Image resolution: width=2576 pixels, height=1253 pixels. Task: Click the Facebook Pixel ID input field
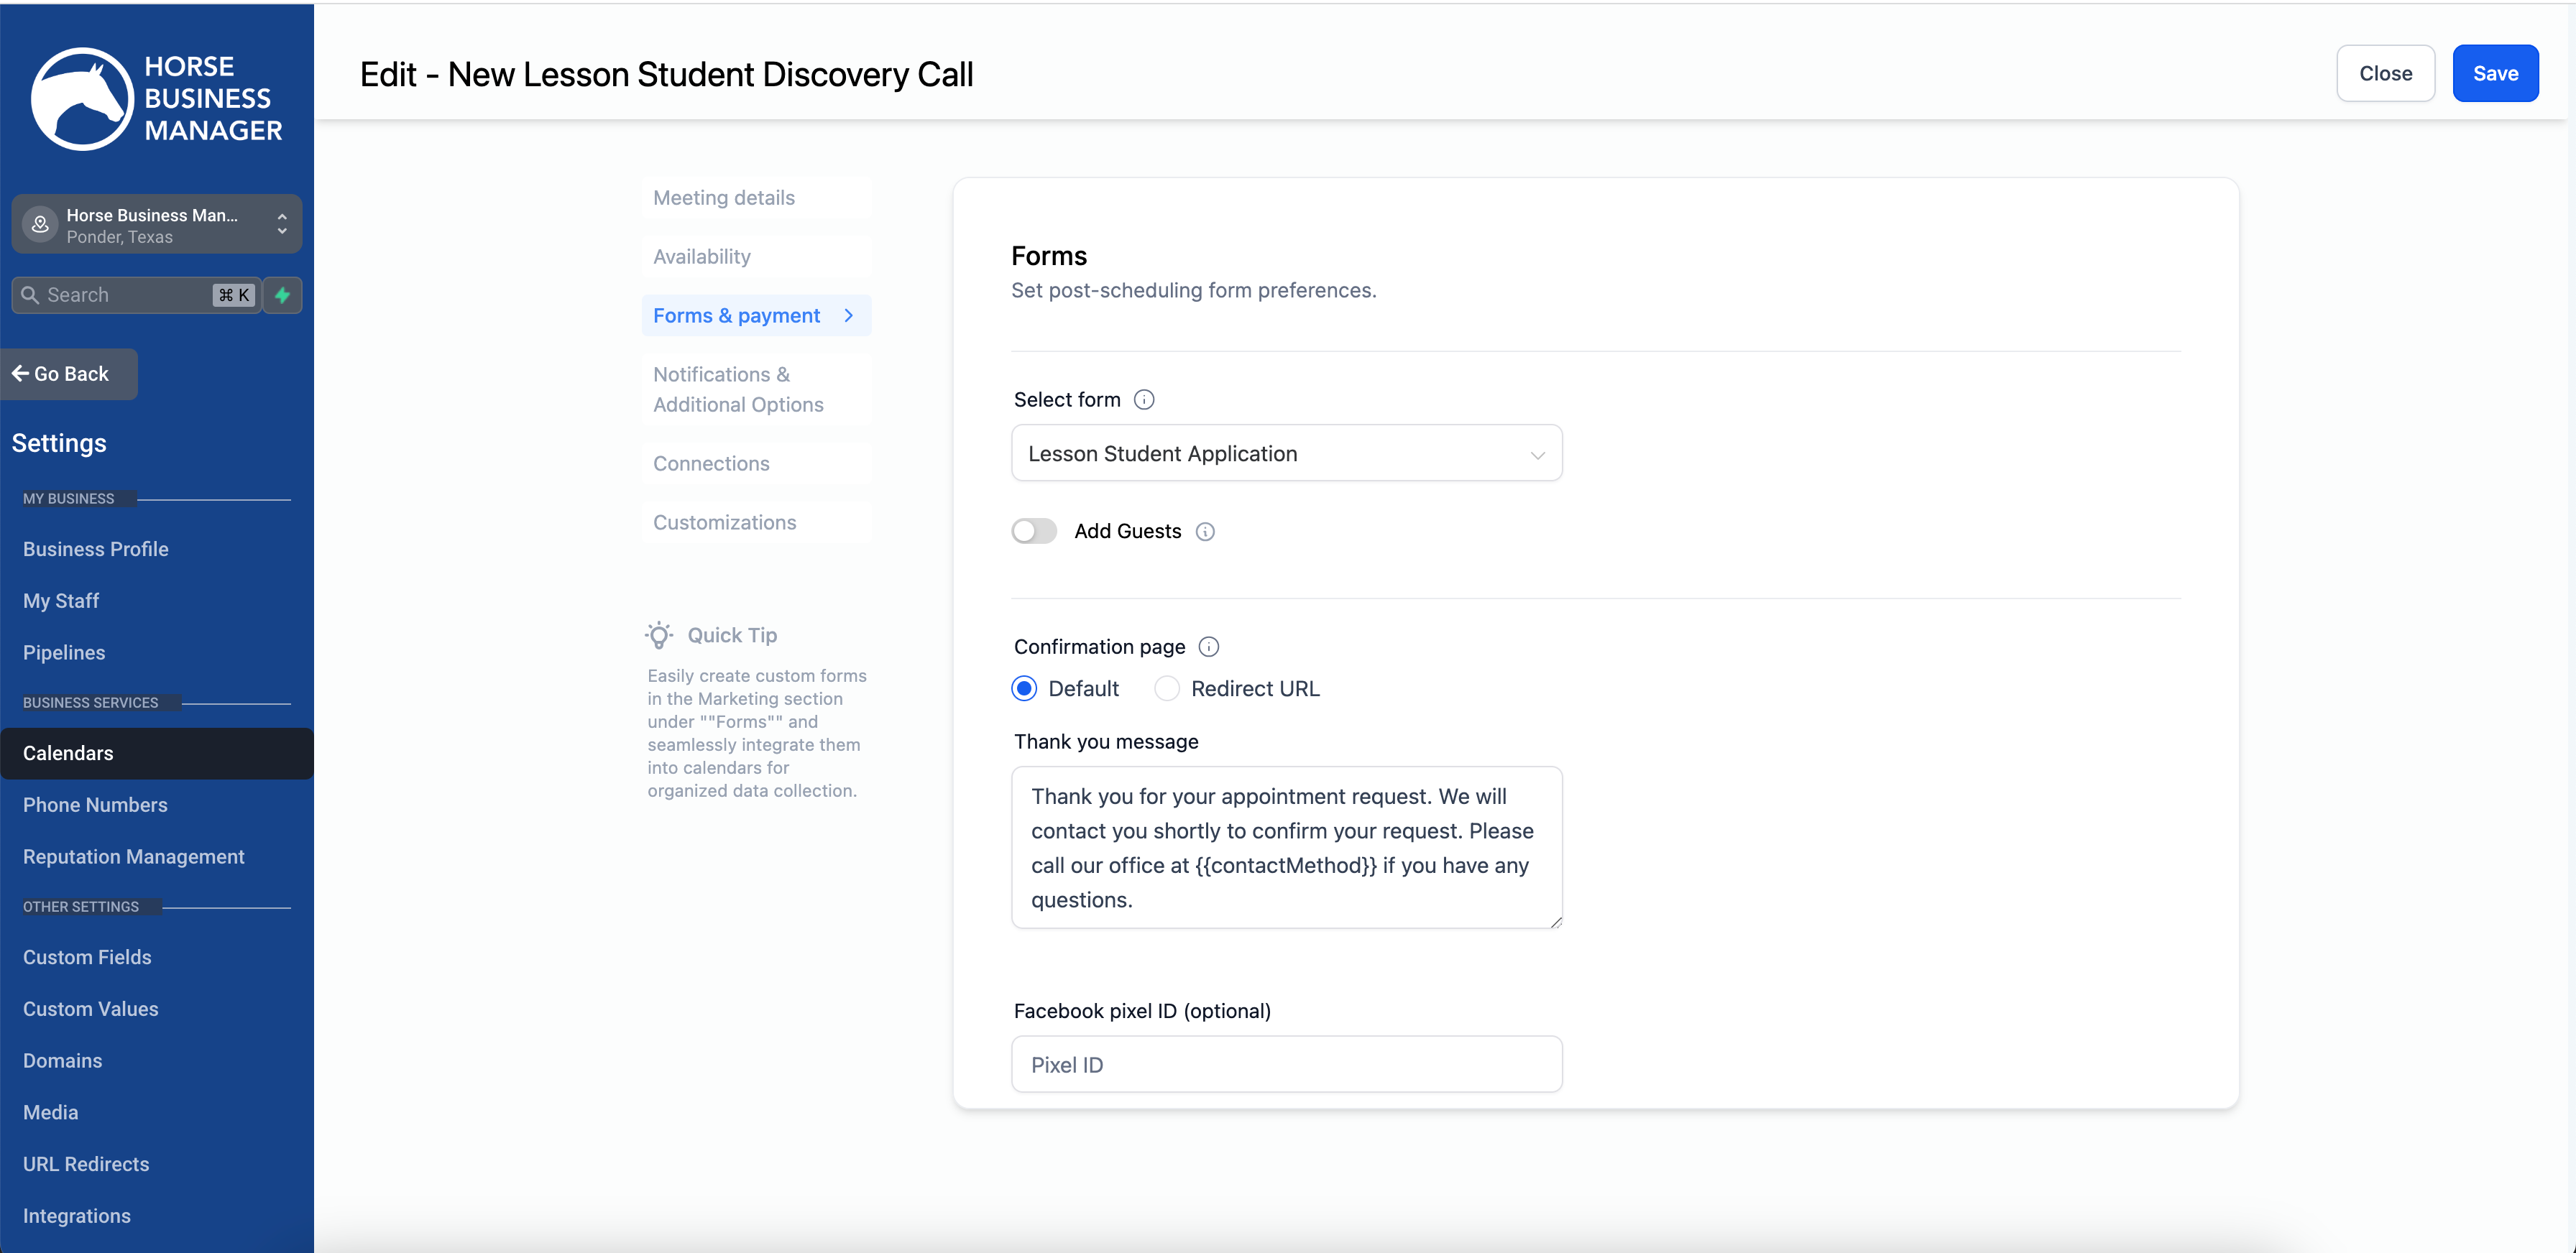(1286, 1064)
